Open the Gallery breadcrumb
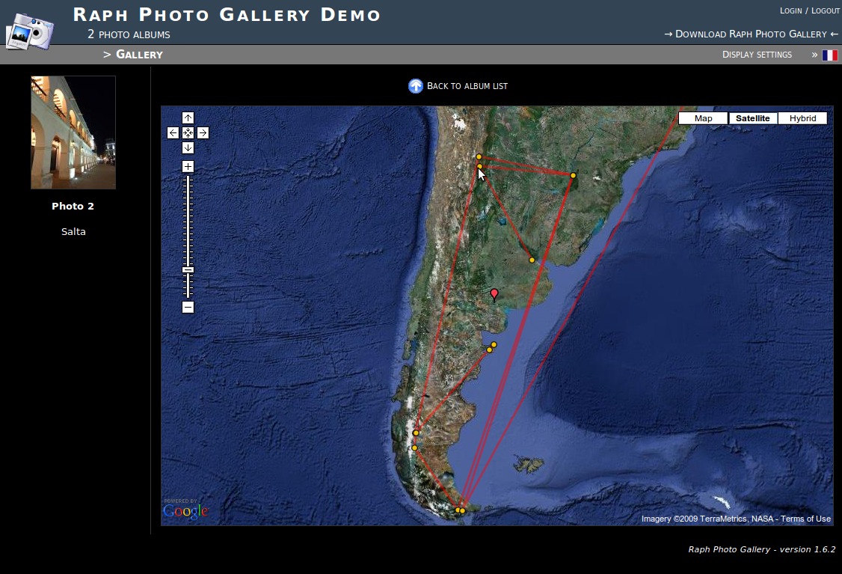This screenshot has width=842, height=574. click(x=139, y=55)
